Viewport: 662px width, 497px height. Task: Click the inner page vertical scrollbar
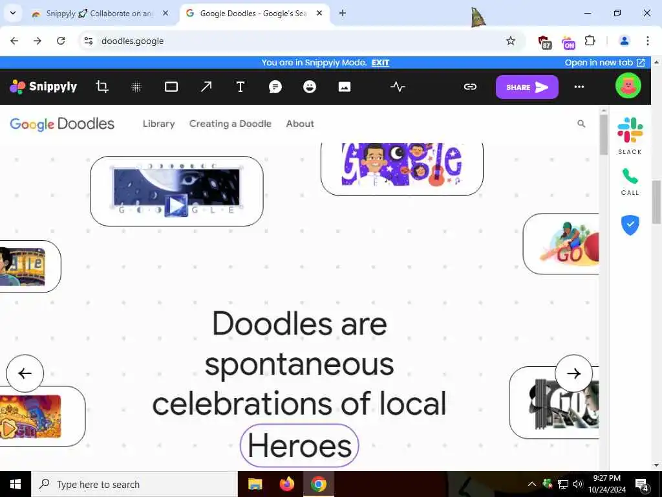pyautogui.click(x=603, y=135)
